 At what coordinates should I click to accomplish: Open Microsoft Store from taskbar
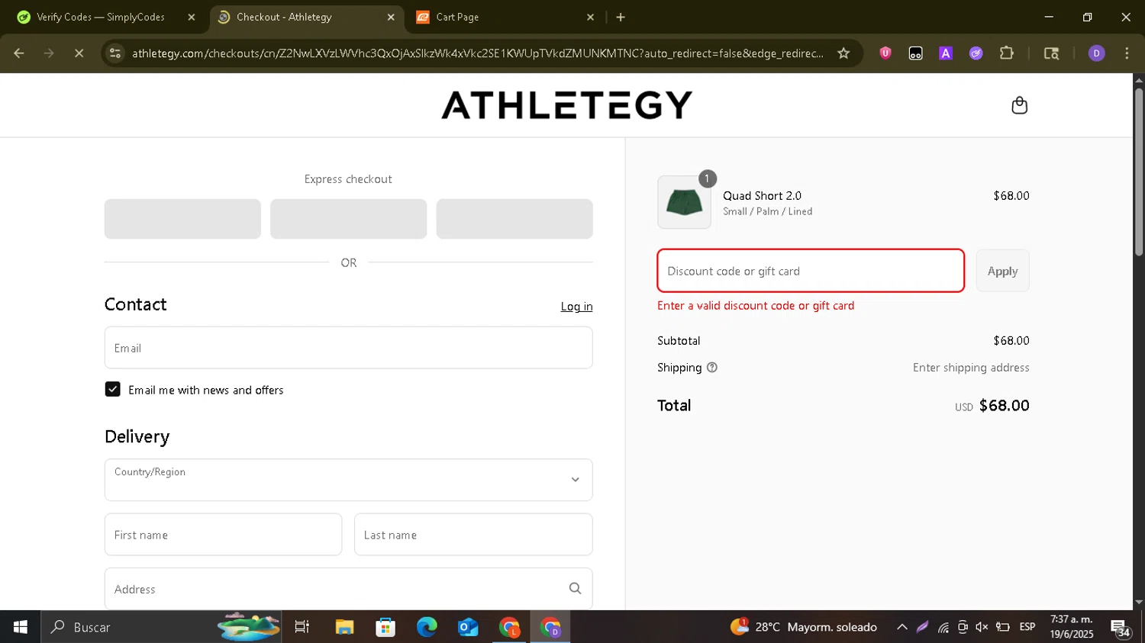tap(385, 627)
